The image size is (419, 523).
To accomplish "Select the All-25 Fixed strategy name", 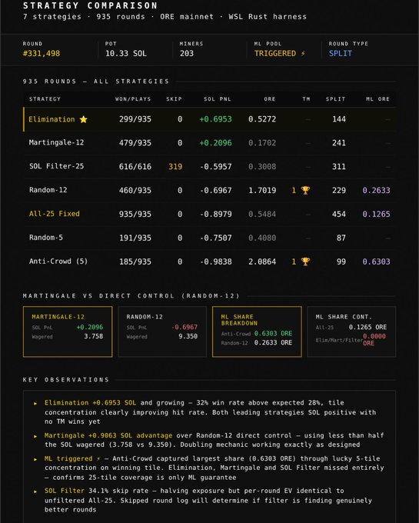I will click(55, 214).
